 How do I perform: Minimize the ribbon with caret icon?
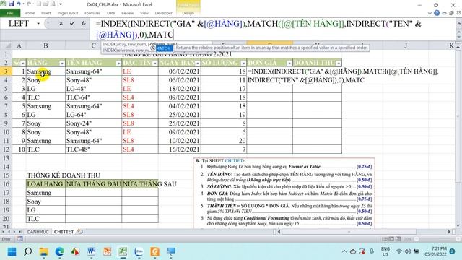pyautogui.click(x=430, y=13)
